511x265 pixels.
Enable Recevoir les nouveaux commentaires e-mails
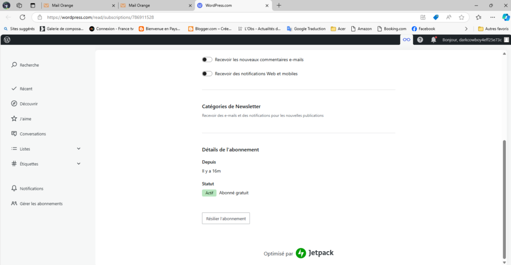click(207, 60)
